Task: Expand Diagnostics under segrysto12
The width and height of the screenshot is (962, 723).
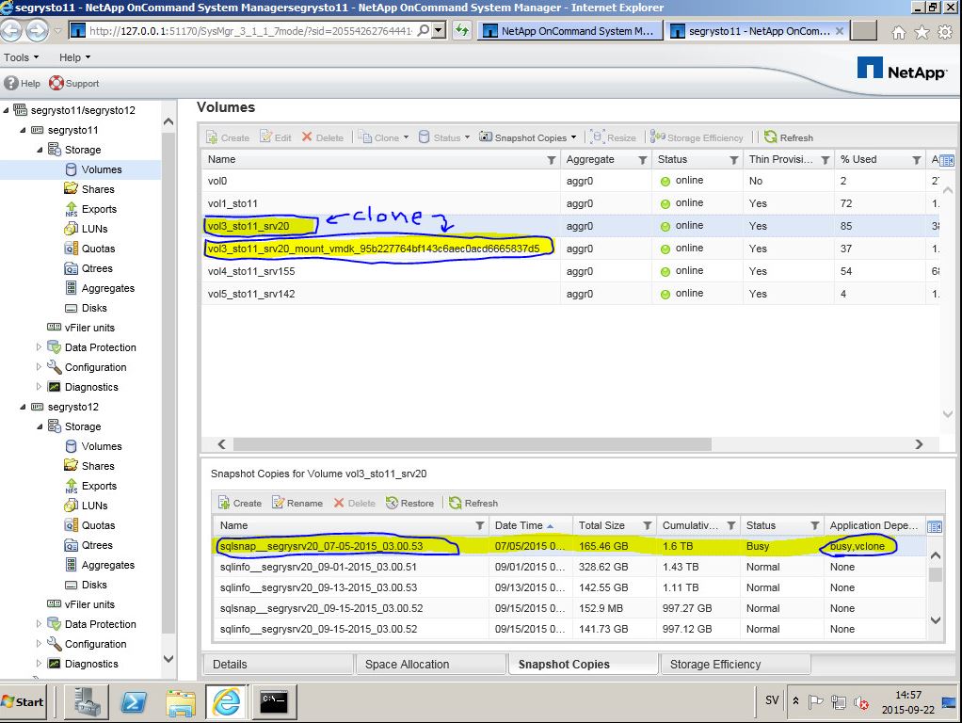Action: (x=40, y=664)
